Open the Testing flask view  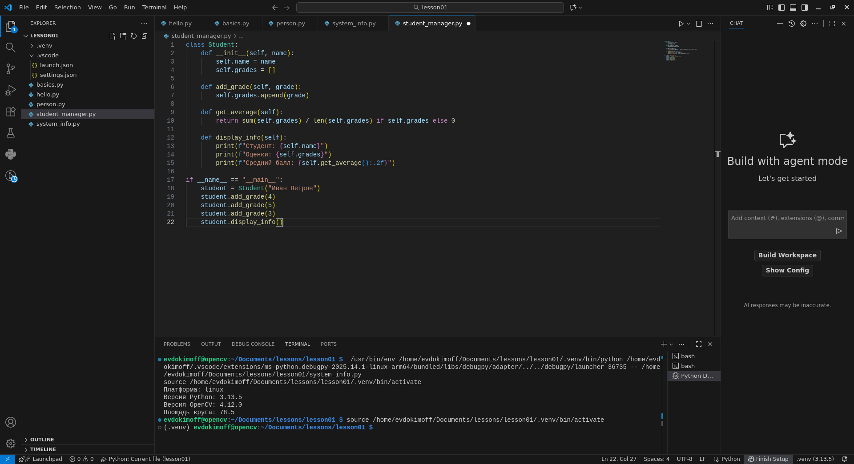(11, 133)
